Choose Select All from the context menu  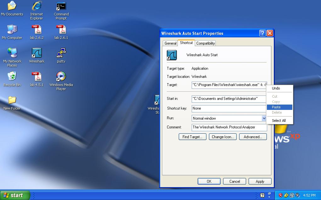point(280,121)
